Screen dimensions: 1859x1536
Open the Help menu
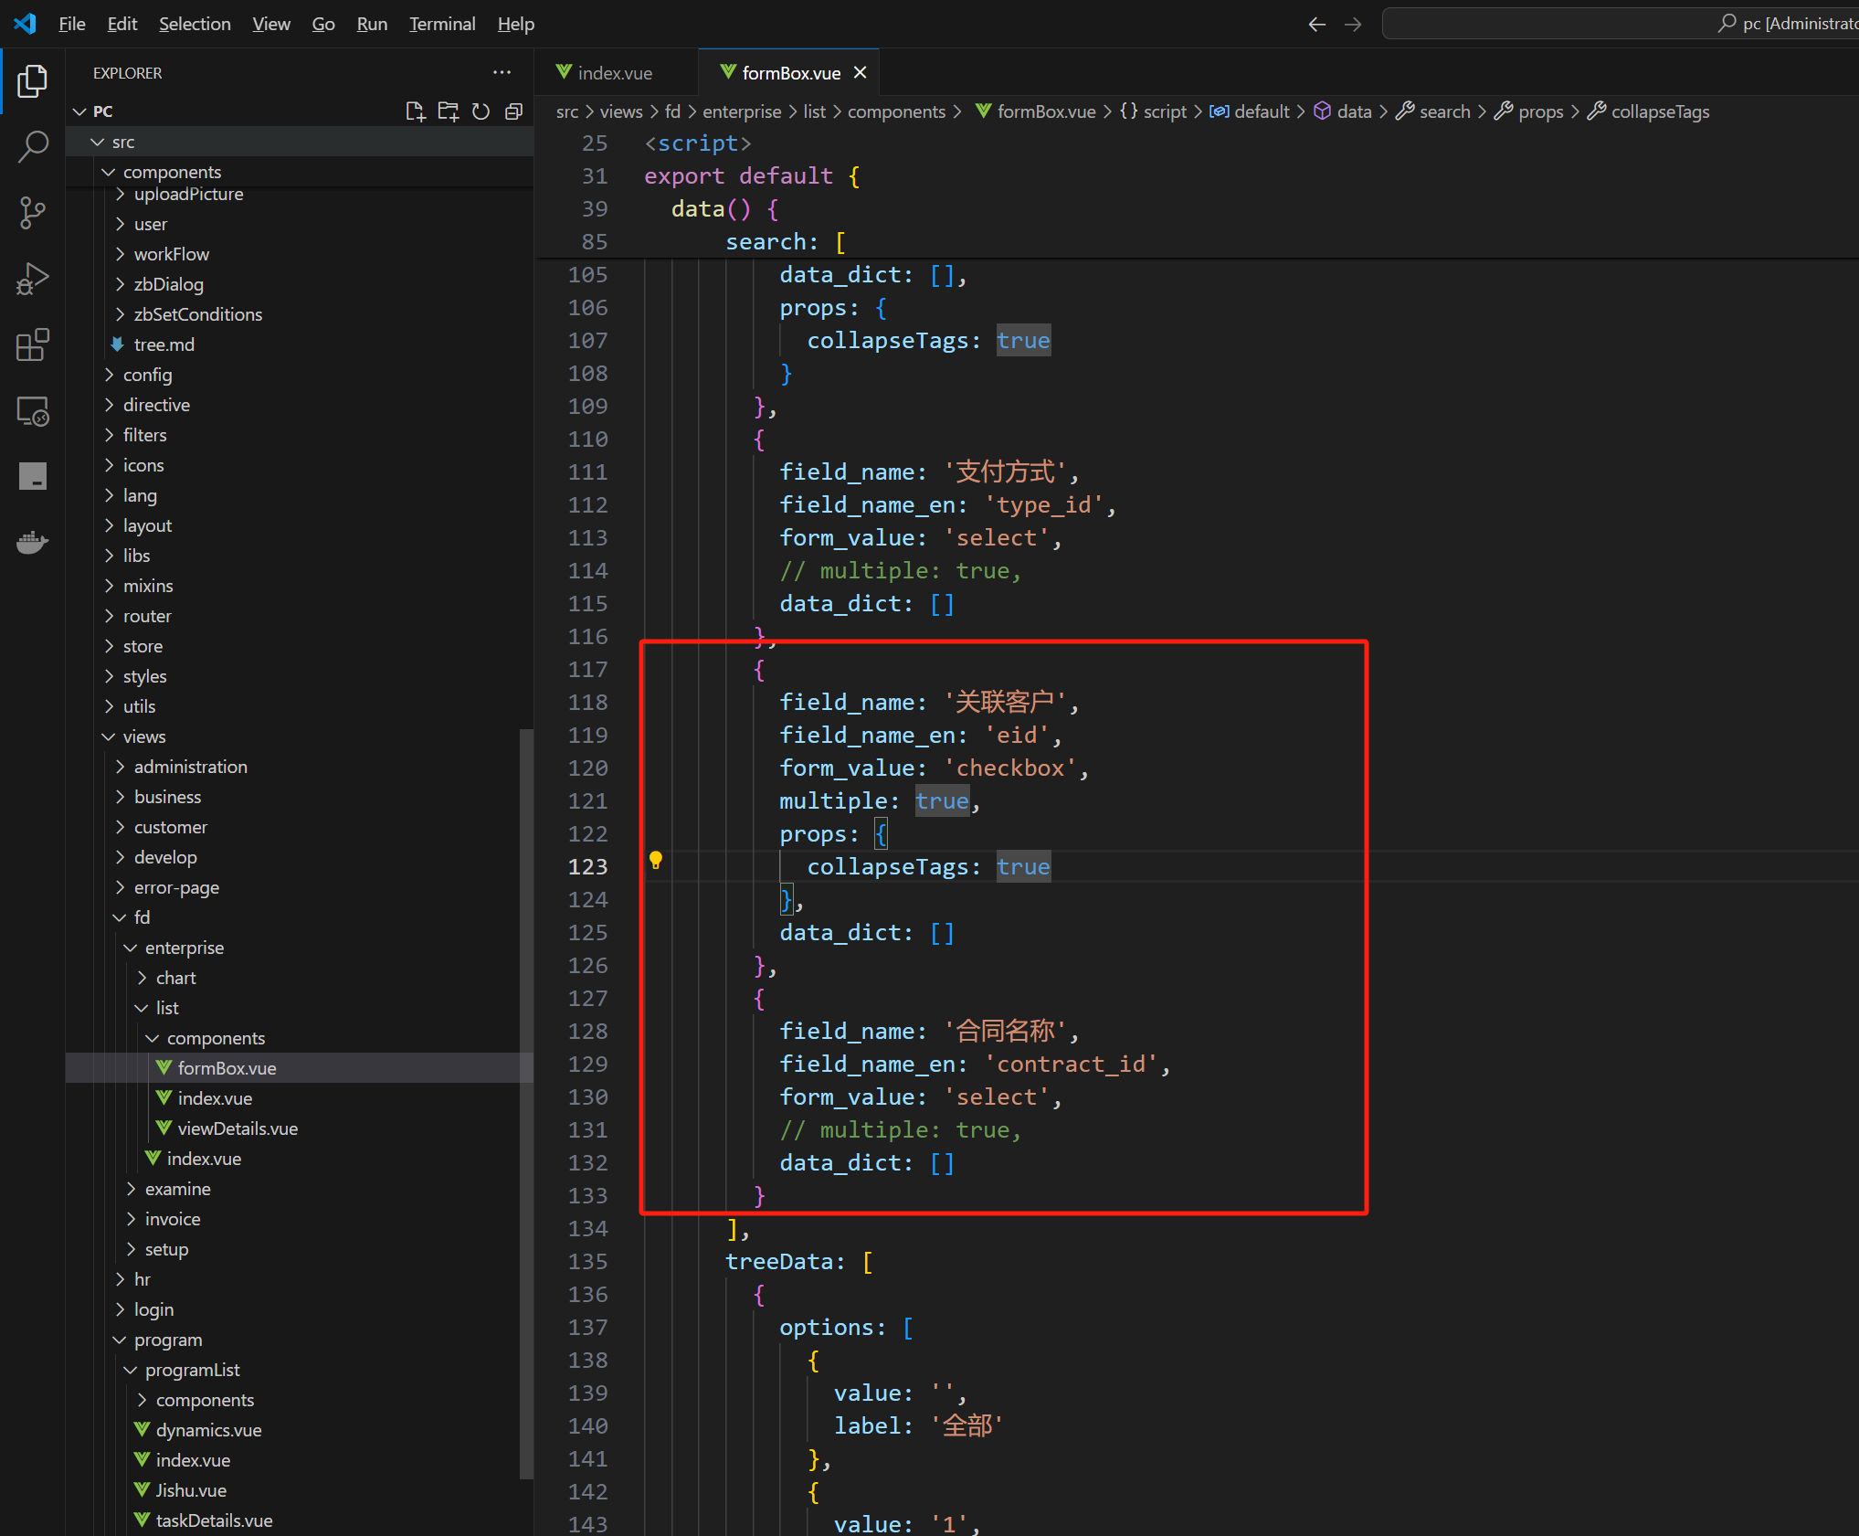coord(516,24)
